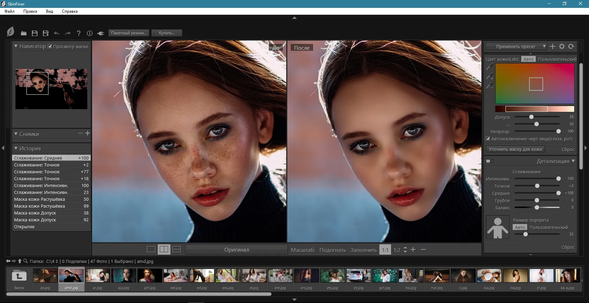Viewport: 589px width, 303px height.
Task: Select the skin color eyedropper tool
Action: pos(490,67)
